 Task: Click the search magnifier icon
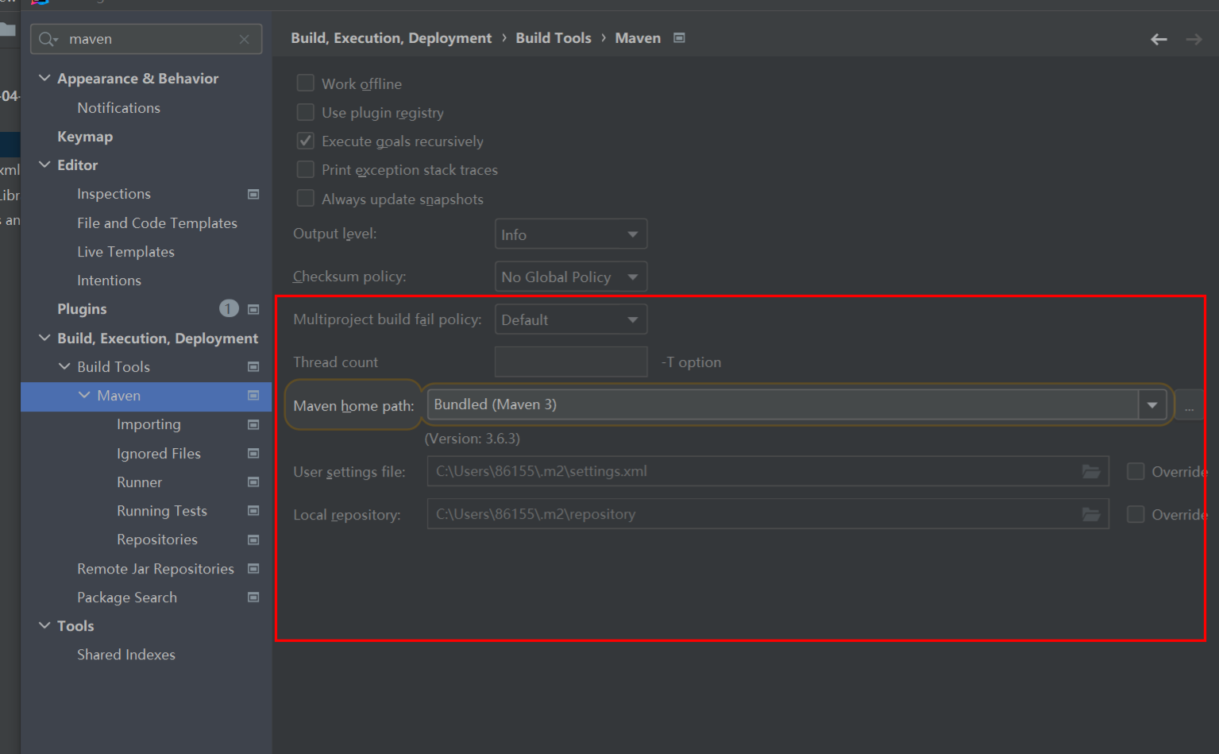(48, 39)
